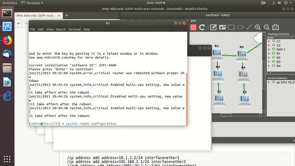Expand the pc CPU entry in Servers Summary
The width and height of the screenshot is (295, 166).
click(269, 82)
